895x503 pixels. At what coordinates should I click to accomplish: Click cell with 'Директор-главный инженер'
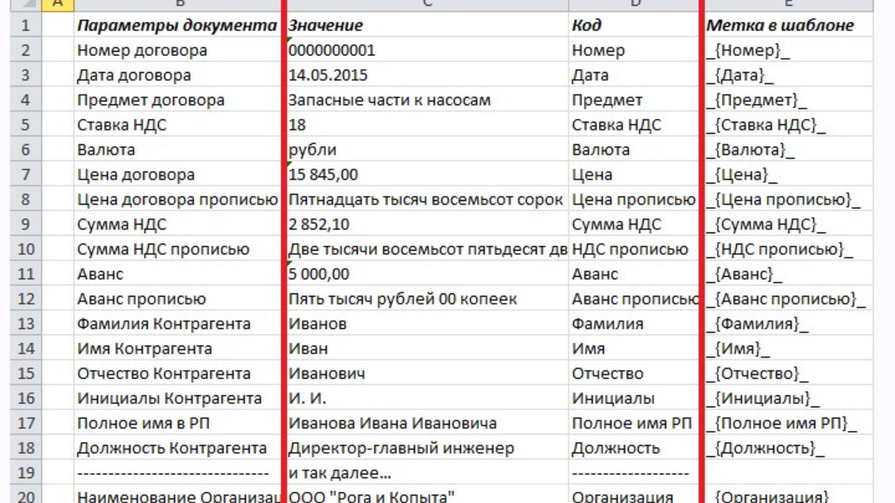(x=425, y=448)
